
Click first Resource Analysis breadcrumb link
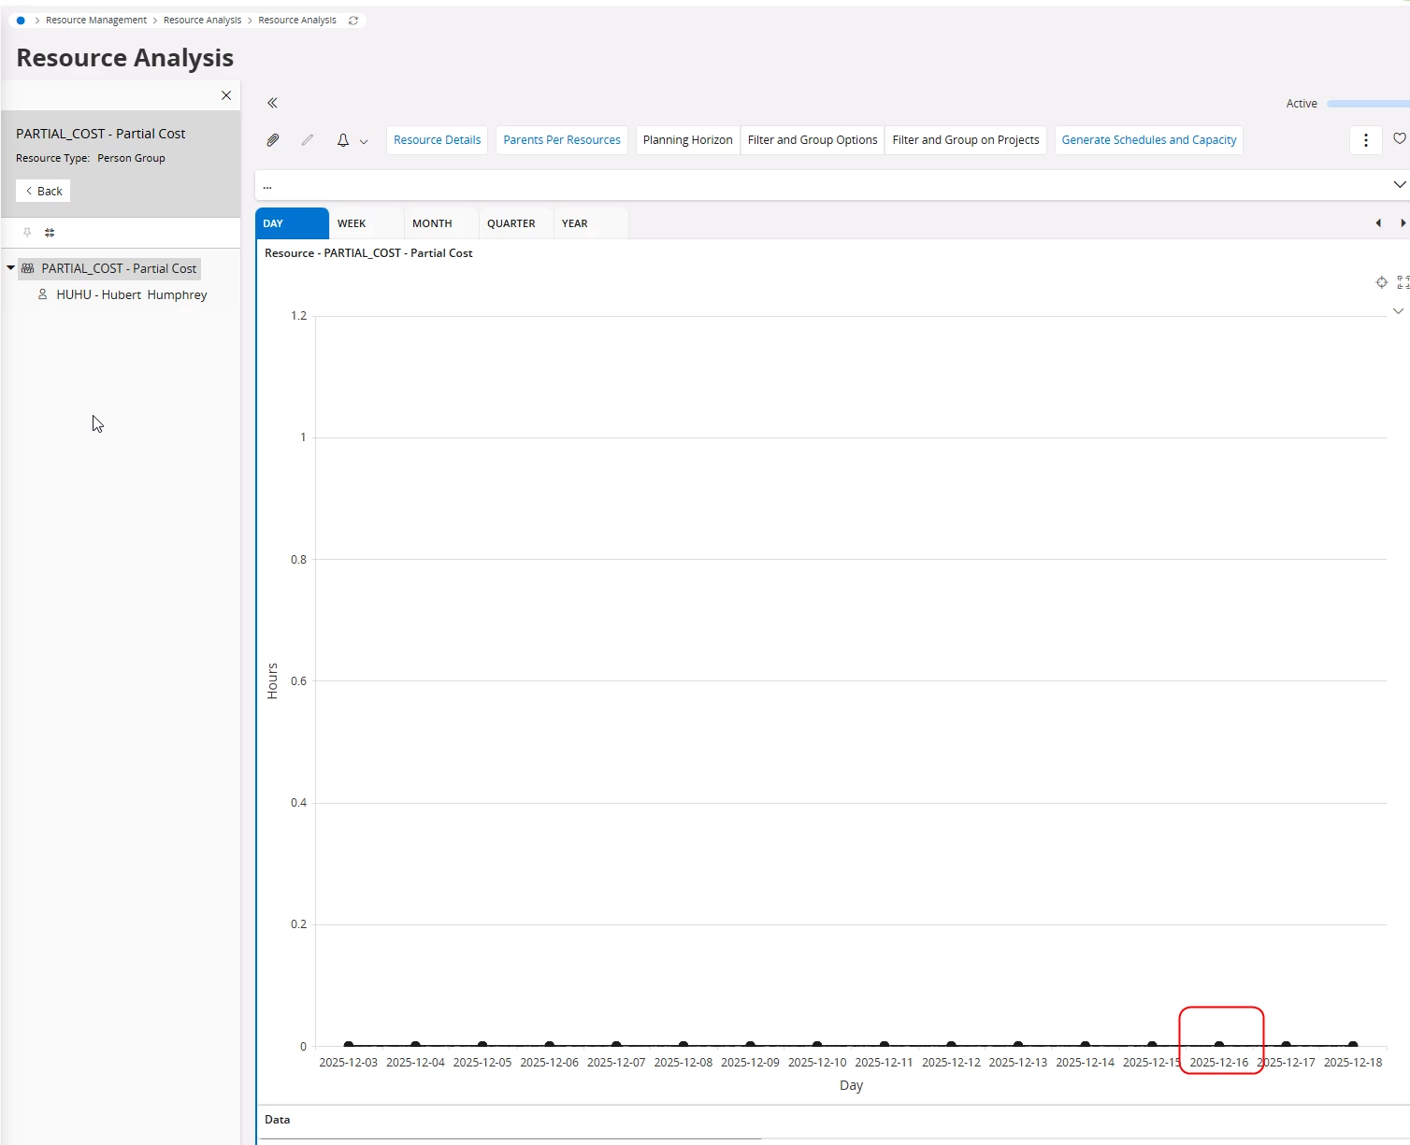pos(202,21)
